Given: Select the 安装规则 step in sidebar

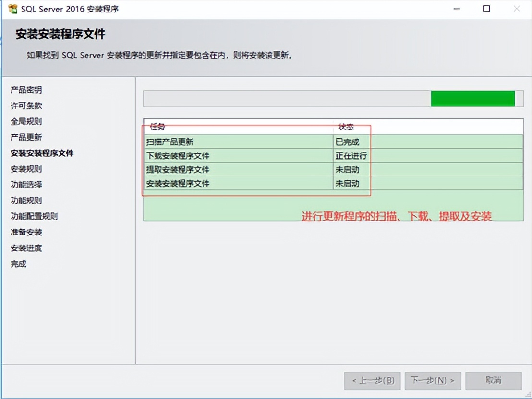Looking at the screenshot, I should (x=26, y=169).
